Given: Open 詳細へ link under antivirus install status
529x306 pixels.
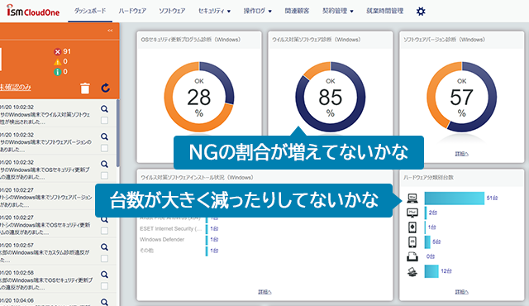Looking at the screenshot, I should (264, 292).
